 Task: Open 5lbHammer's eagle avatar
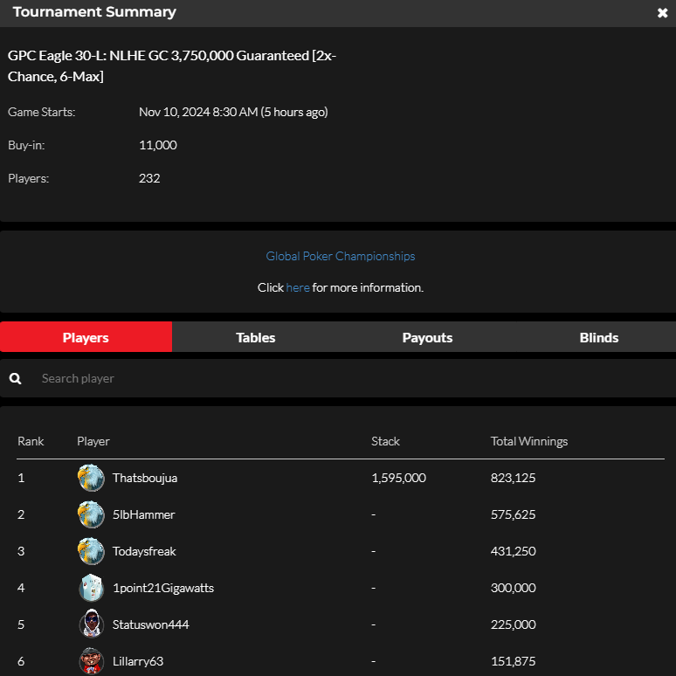pos(91,514)
